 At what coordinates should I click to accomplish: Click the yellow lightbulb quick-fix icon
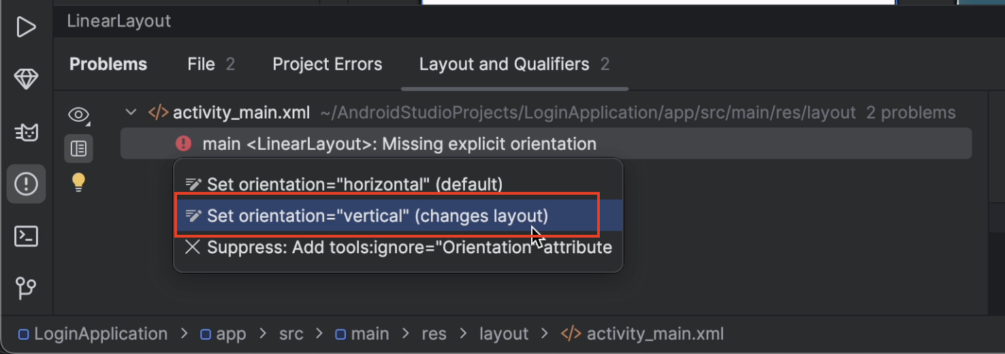pos(79,182)
